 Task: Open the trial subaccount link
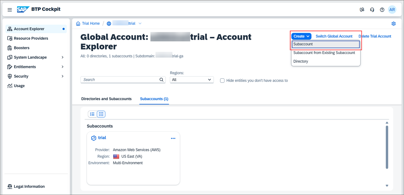102,138
